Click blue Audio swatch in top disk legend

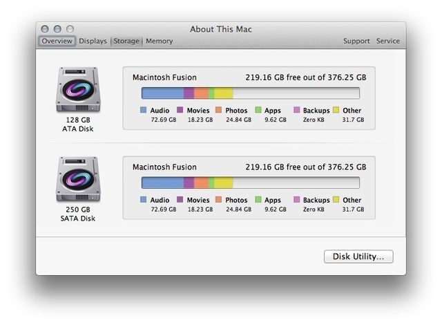144,111
